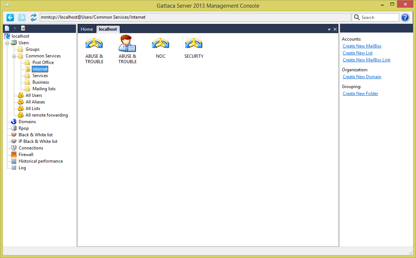Collapse the Common Services folder
The image size is (416, 258).
(14, 56)
